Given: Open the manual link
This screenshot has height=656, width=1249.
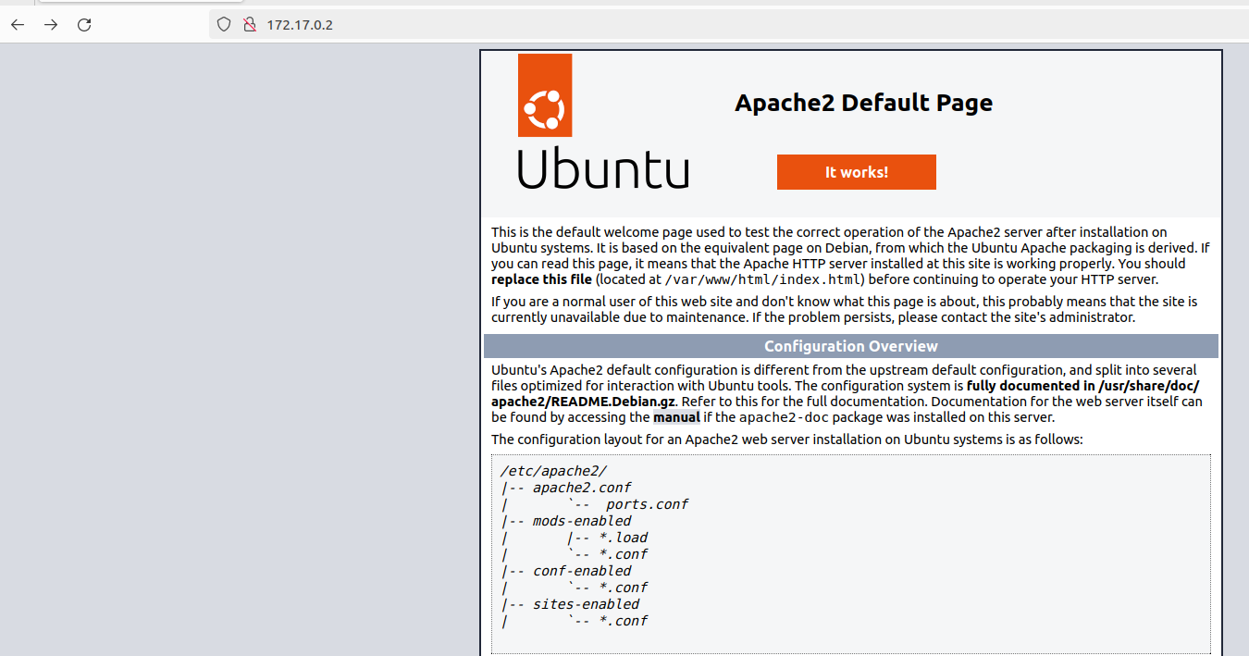Looking at the screenshot, I should click(676, 417).
